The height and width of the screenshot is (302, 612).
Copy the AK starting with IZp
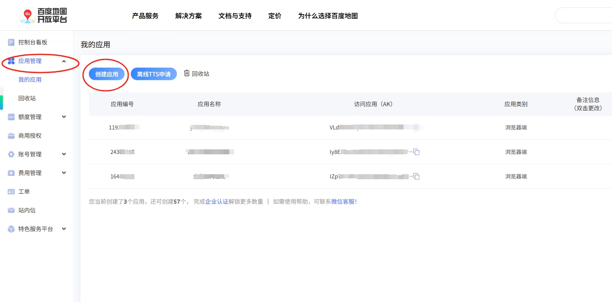[x=416, y=176]
